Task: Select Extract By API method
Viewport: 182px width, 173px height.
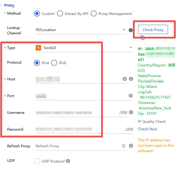Action: point(60,13)
